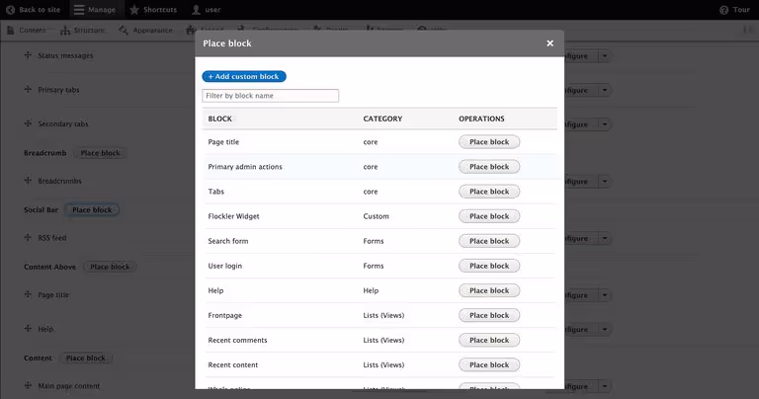Screen dimensions: 759x399
Task: Select the Frontpage block name
Action: [x=225, y=315]
